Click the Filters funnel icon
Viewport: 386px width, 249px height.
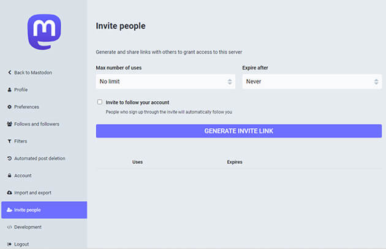coord(9,141)
